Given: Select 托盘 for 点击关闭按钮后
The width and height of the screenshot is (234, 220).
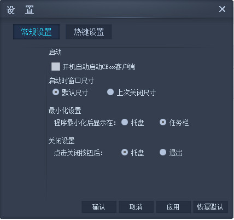Looking at the screenshot, I should (x=125, y=152).
